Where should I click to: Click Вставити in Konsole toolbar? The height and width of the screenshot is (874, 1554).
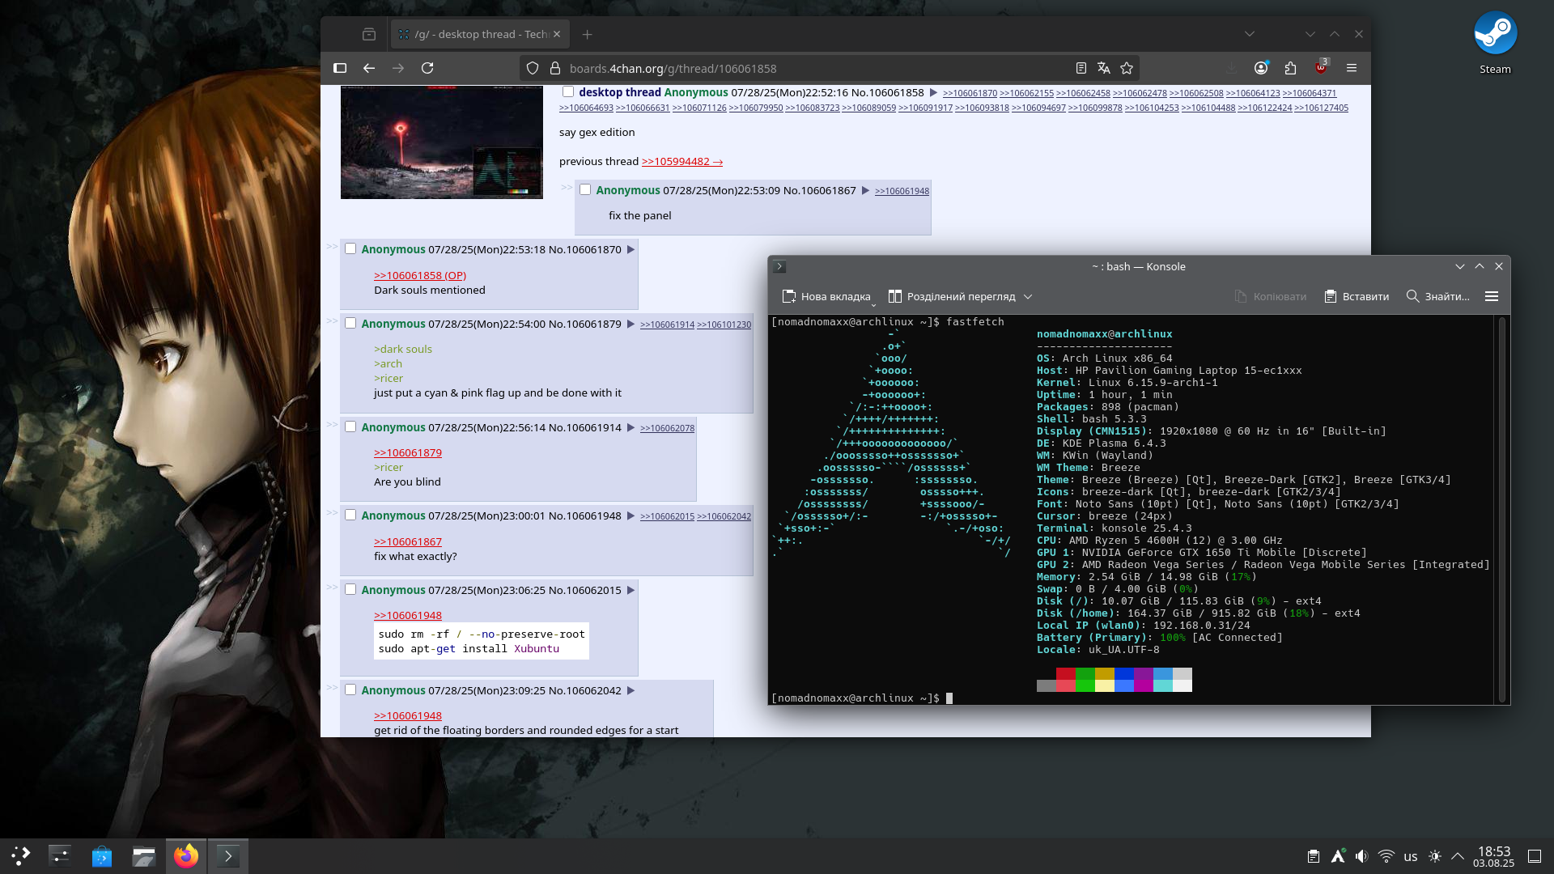1357,296
